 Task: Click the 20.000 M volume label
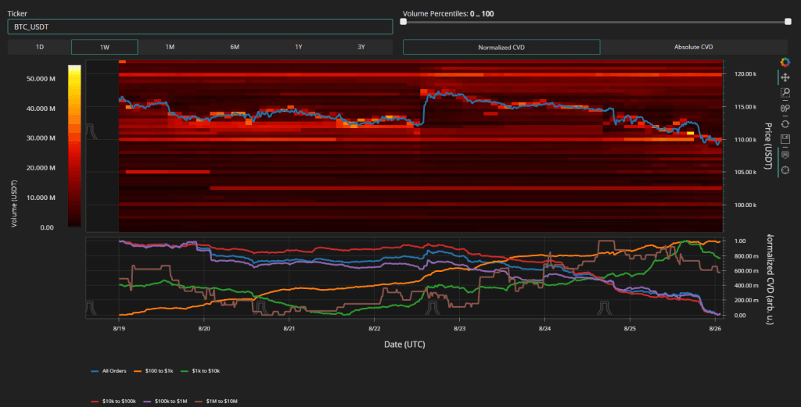click(x=41, y=167)
